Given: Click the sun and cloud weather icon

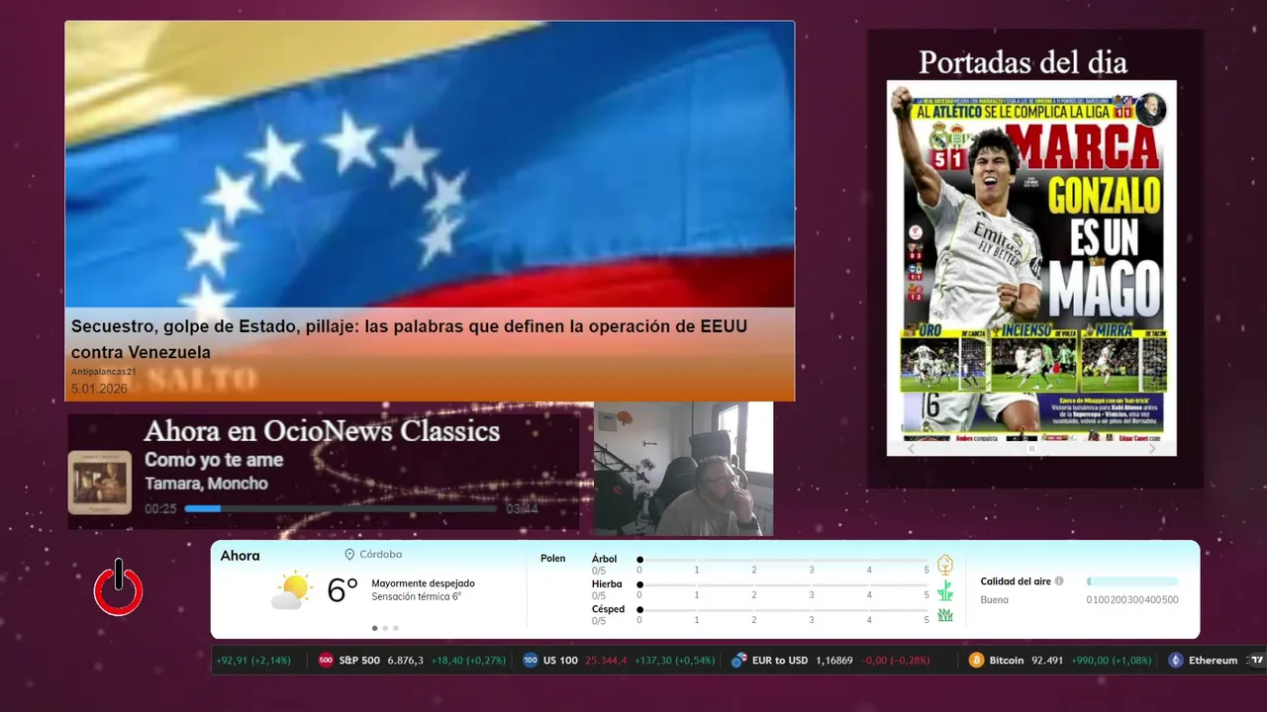Looking at the screenshot, I should point(292,590).
